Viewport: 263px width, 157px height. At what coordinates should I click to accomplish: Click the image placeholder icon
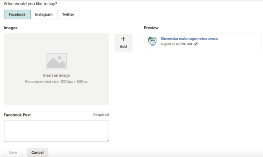[x=56, y=61]
